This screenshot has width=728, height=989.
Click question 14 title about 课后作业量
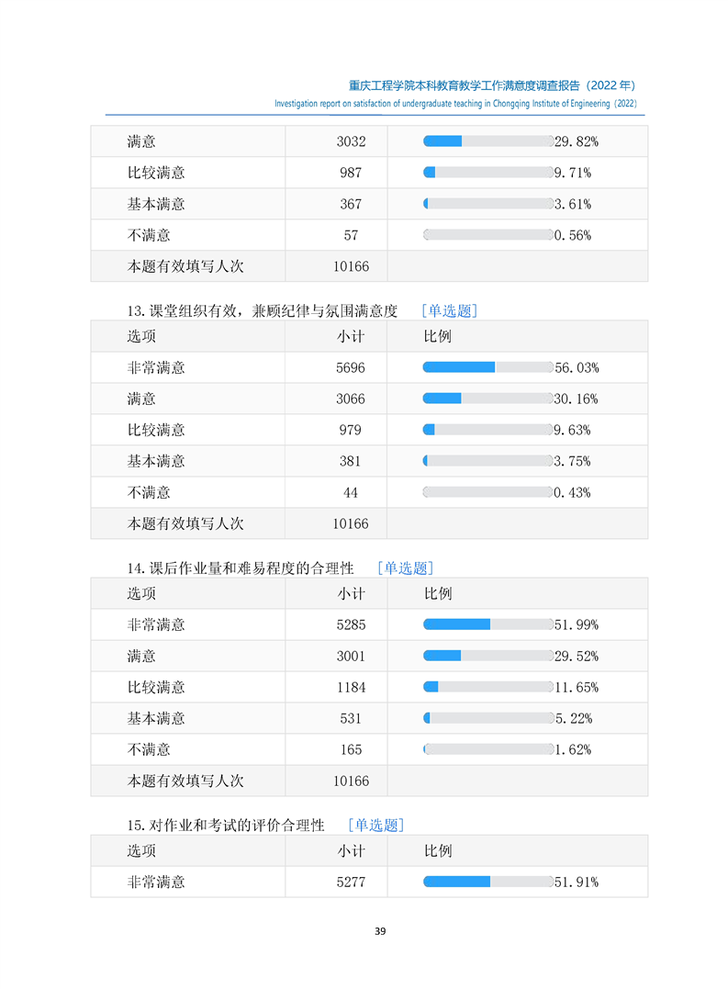[241, 569]
